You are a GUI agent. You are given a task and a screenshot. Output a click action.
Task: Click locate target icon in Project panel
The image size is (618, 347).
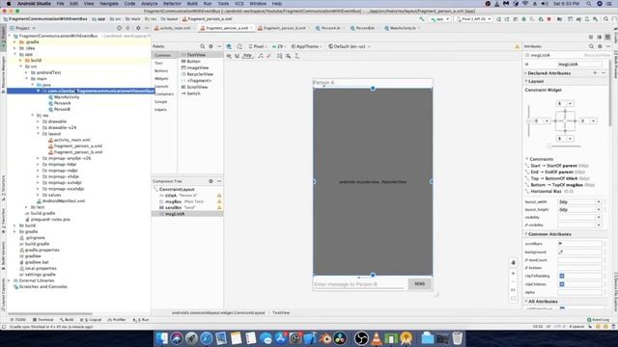[119, 28]
